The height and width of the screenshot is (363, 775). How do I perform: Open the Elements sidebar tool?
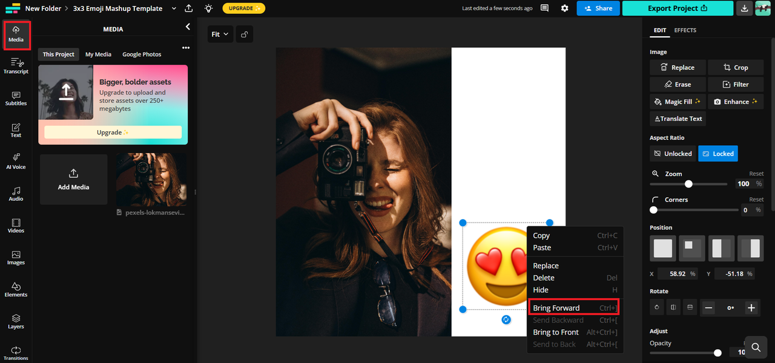point(16,290)
